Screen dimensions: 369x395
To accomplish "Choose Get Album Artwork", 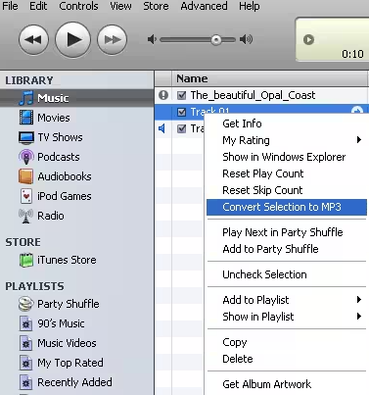I will coord(287,384).
